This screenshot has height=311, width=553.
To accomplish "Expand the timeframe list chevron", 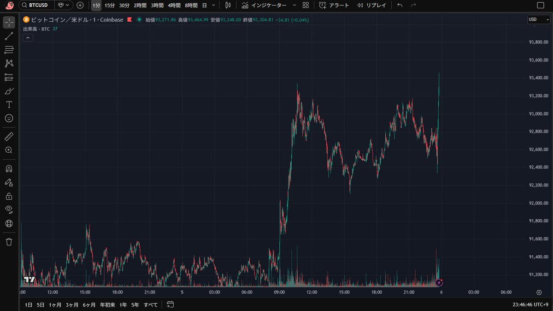I will click(x=212, y=5).
